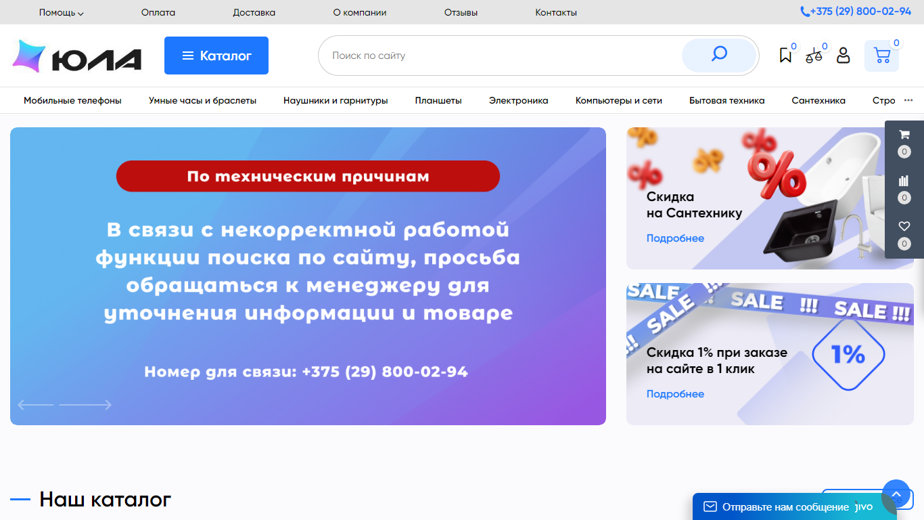Open the Контакты page
The image size is (924, 520).
(556, 12)
